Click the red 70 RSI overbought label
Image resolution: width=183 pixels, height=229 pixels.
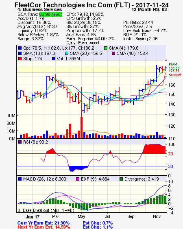click(170, 154)
